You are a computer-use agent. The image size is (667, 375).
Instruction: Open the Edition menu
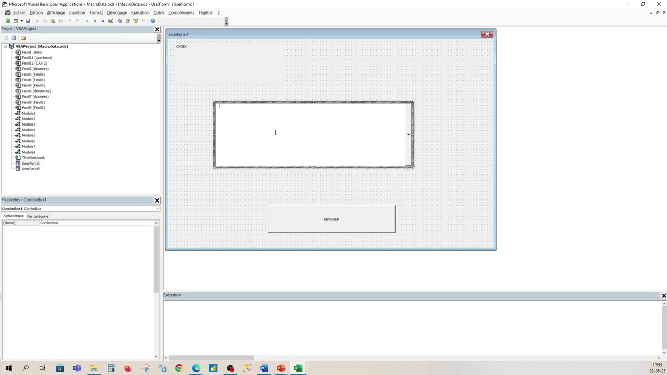36,12
